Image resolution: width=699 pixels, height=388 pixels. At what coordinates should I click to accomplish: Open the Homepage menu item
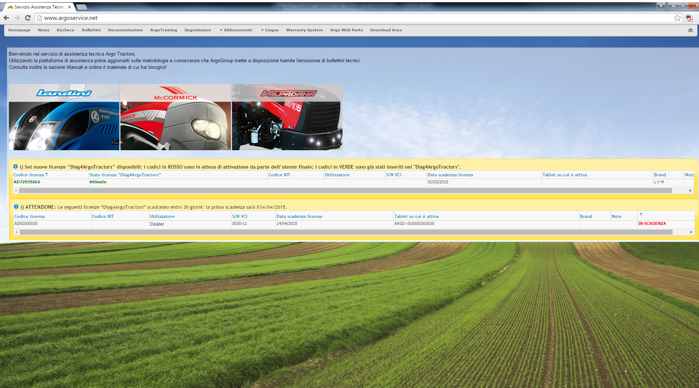19,30
